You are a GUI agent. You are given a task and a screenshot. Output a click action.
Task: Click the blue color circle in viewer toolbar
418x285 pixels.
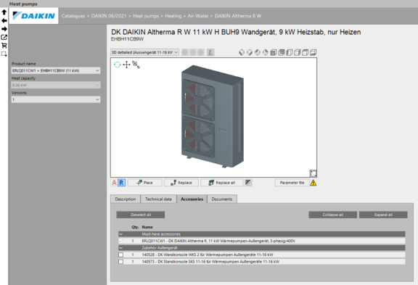pos(185,52)
